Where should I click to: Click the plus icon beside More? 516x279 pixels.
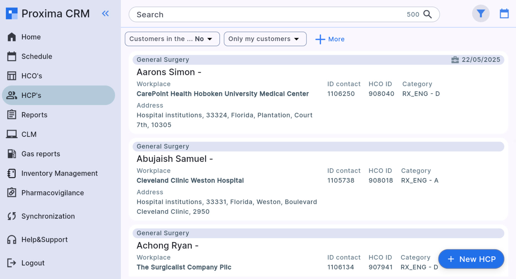[320, 39]
